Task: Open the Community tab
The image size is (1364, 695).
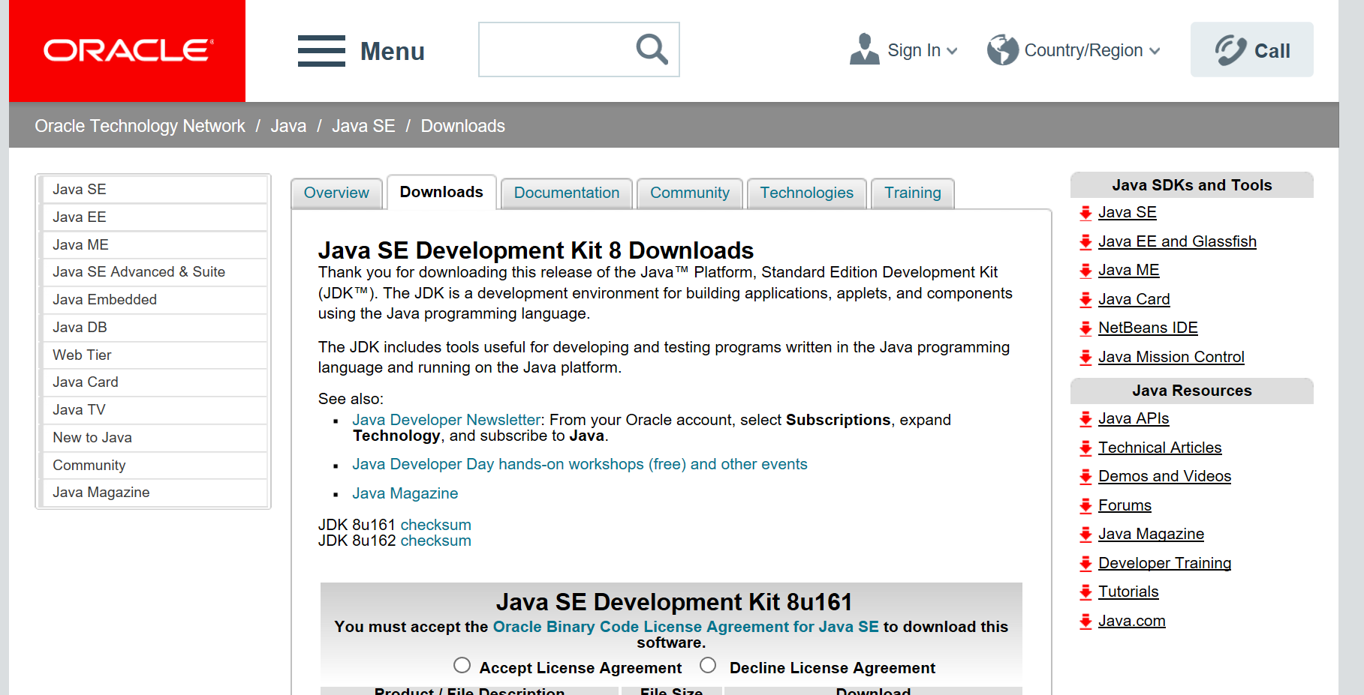Action: (x=690, y=193)
